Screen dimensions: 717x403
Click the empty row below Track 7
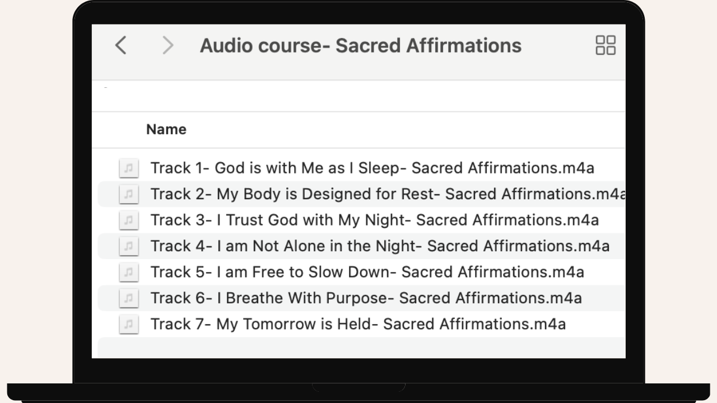(x=358, y=347)
